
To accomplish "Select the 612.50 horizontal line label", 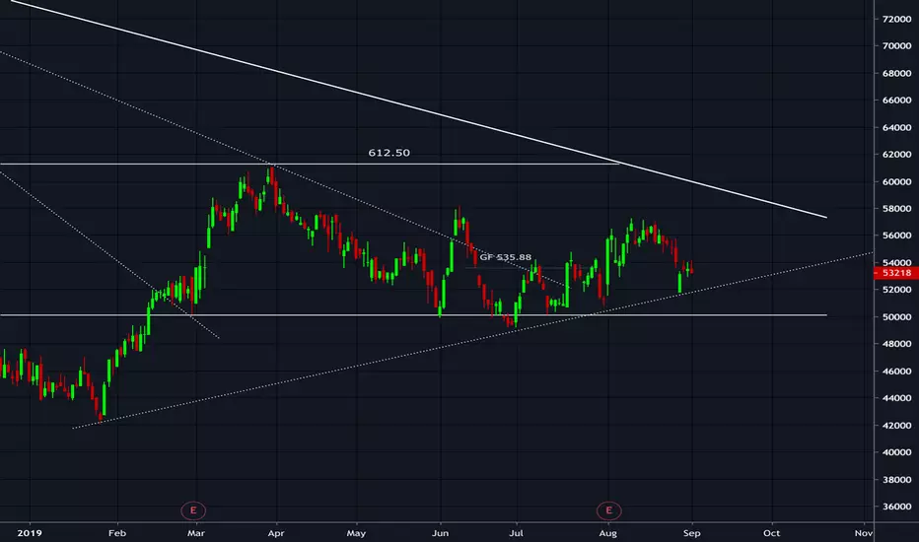I will (x=389, y=153).
